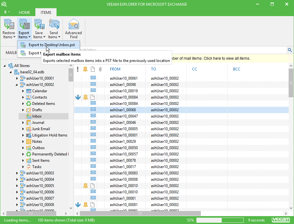Select the message from ashUser10_00061

coord(181,78)
